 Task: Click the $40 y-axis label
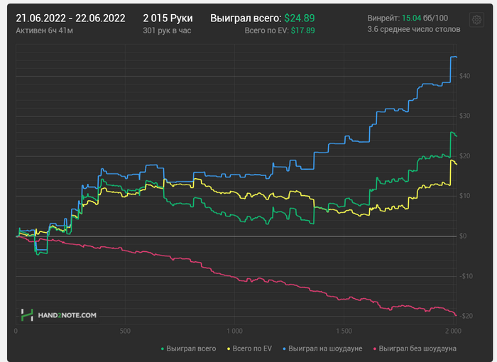464,76
